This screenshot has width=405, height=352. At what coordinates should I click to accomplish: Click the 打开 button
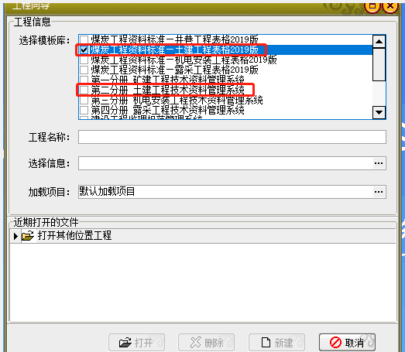click(136, 343)
